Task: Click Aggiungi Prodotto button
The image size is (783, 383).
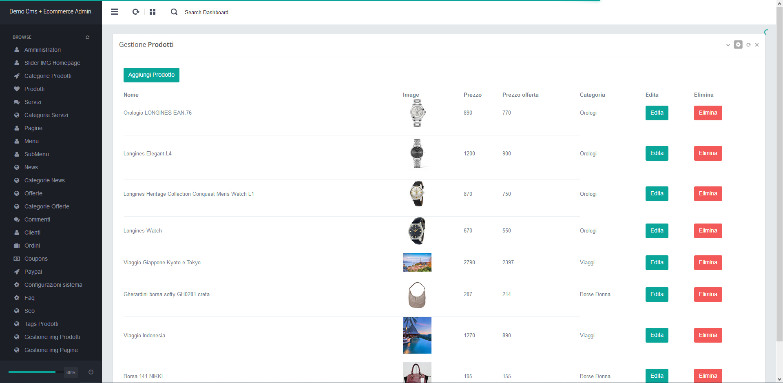Action: pyautogui.click(x=151, y=75)
